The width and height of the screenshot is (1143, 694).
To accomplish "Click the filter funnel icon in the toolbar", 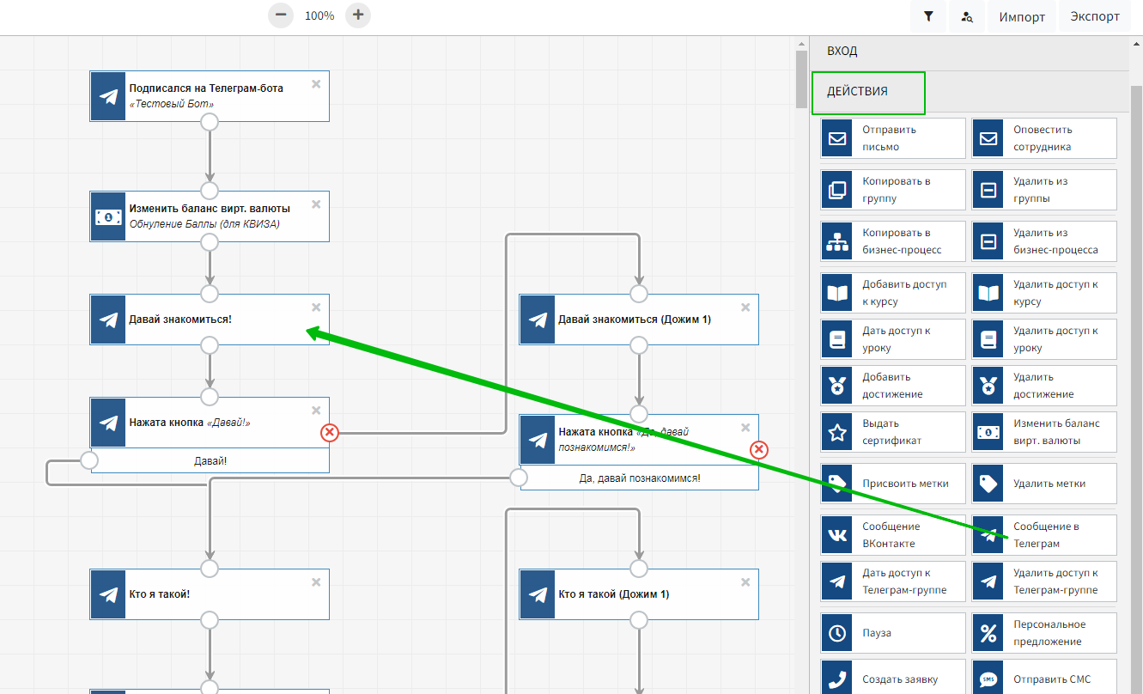I will click(928, 16).
